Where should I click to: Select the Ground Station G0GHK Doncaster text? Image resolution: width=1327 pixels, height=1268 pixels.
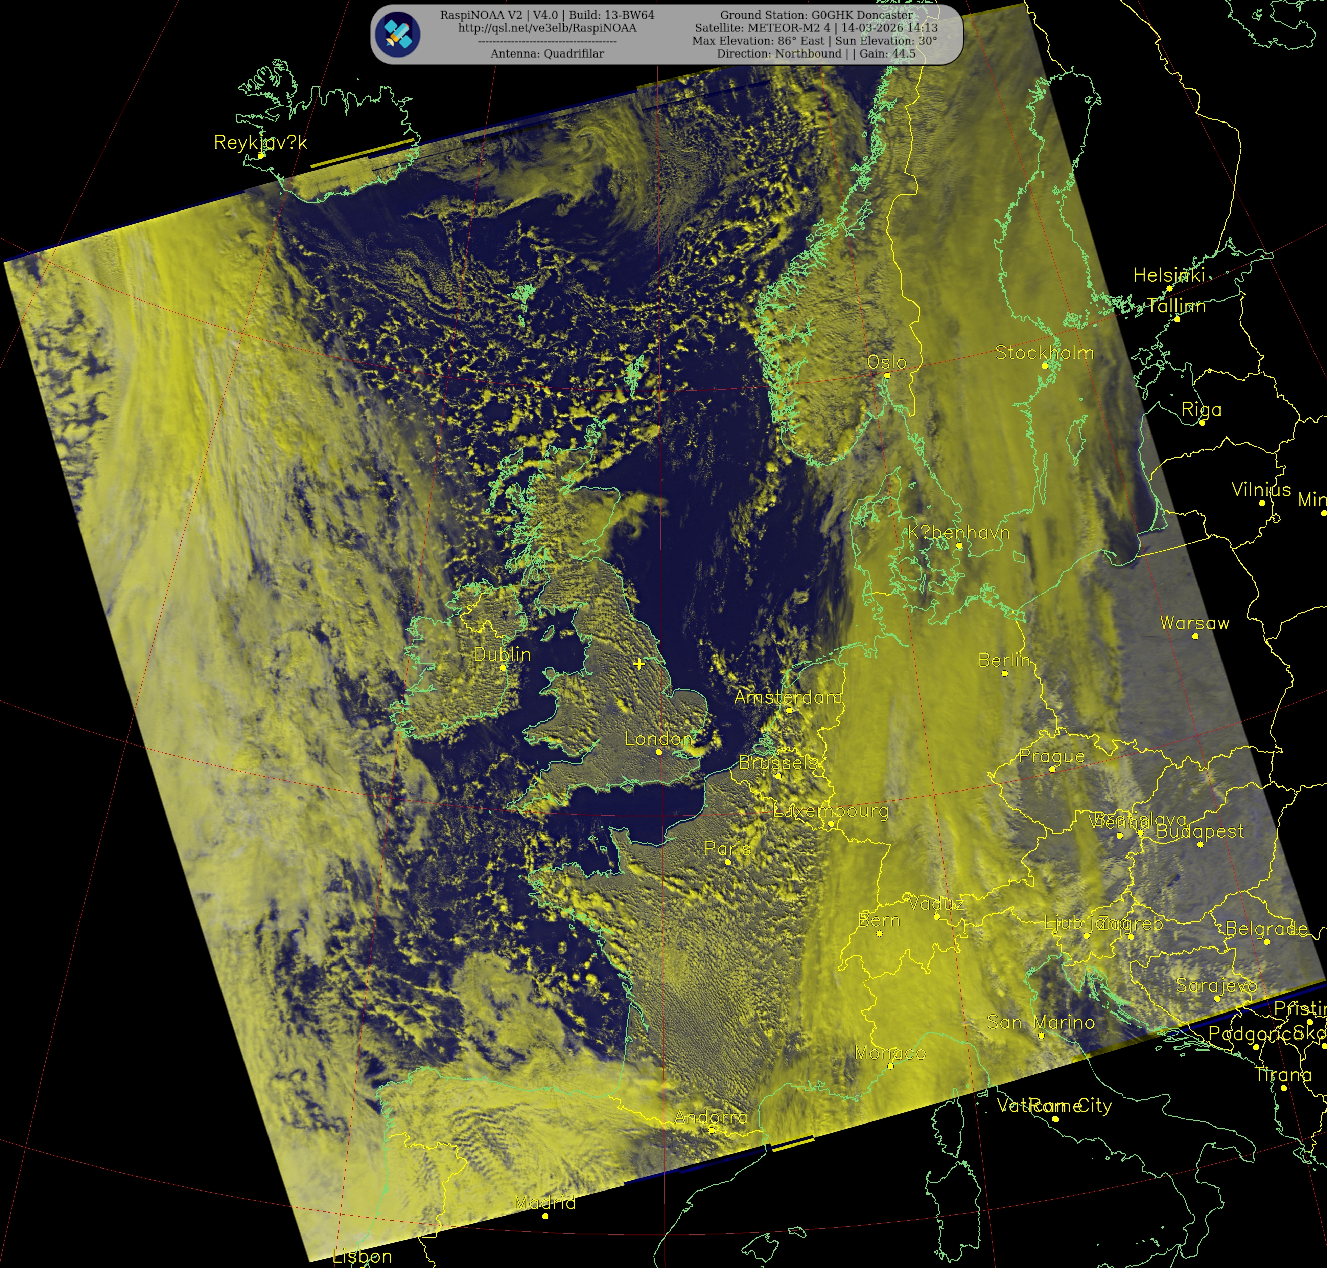click(x=816, y=15)
